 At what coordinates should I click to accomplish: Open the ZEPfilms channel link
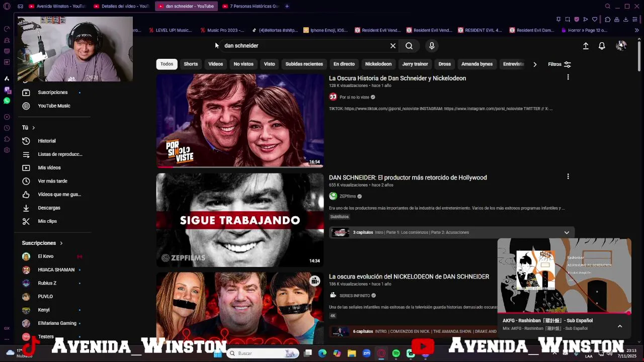click(x=347, y=196)
